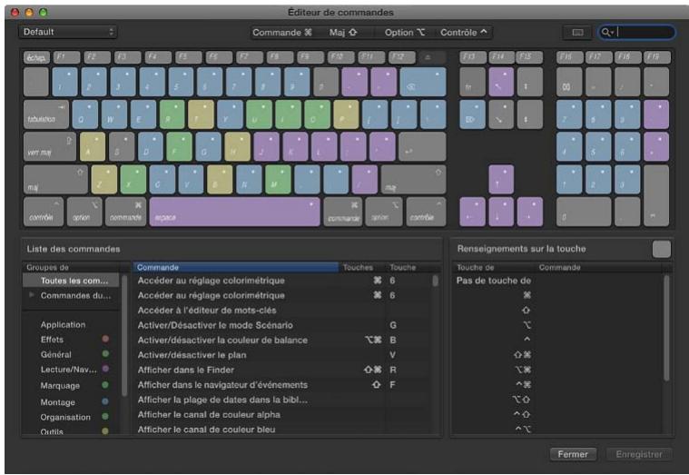
Task: Select the Marquage command group
Action: click(60, 386)
